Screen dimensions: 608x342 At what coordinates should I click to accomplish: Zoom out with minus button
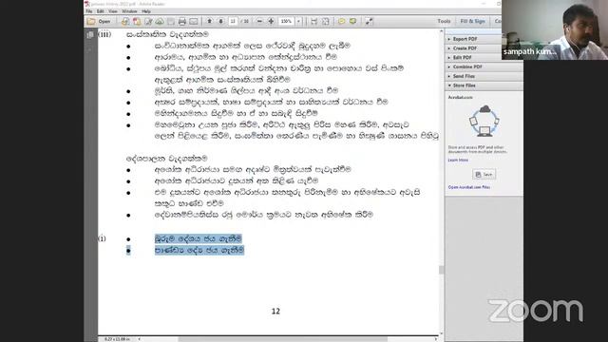259,21
